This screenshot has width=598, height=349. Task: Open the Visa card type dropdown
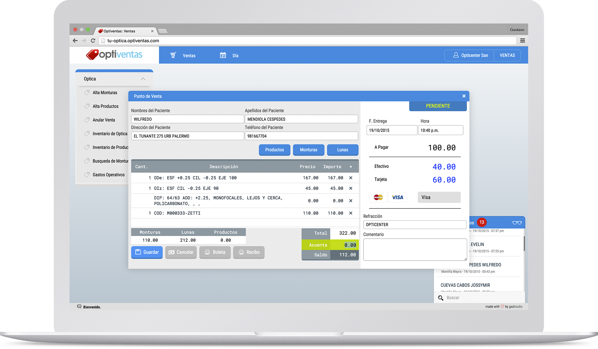[439, 197]
